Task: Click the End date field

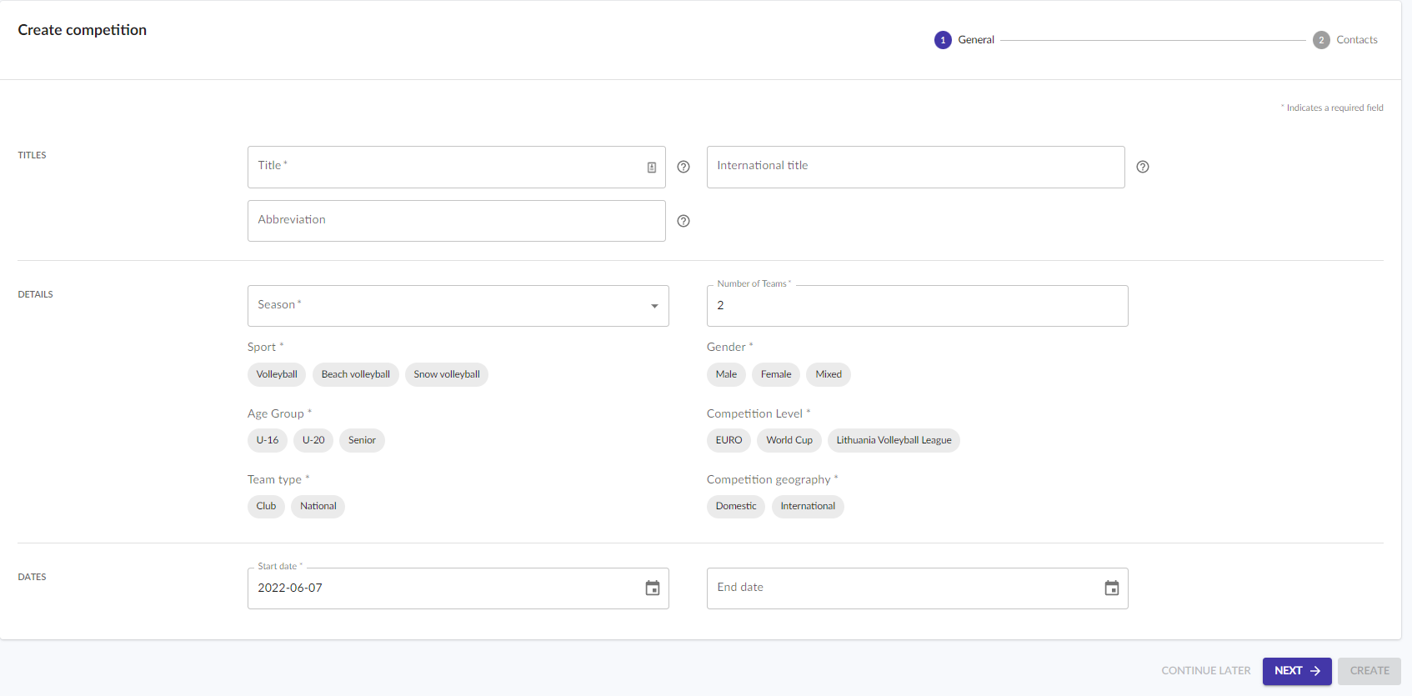Action: 918,588
